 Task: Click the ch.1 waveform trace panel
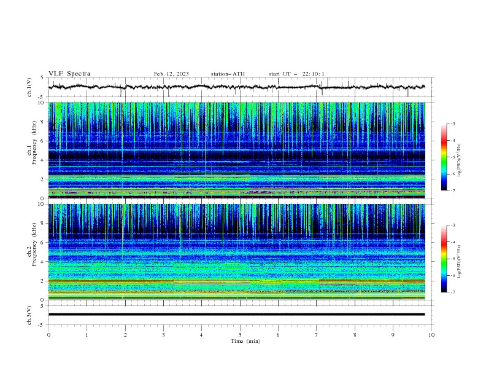click(x=241, y=87)
